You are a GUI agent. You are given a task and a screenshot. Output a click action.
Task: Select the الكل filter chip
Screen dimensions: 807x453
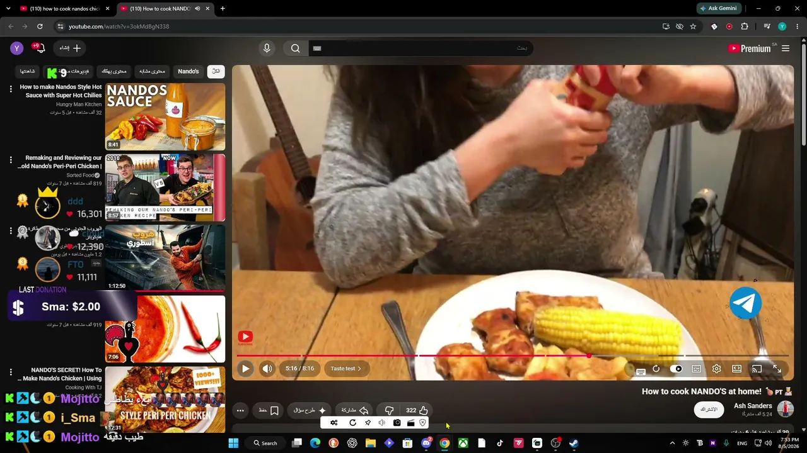(216, 71)
